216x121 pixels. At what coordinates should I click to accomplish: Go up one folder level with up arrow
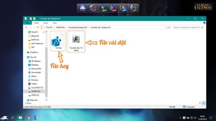(x=38, y=27)
